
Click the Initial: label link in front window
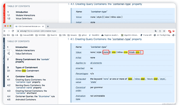coord(78,58)
